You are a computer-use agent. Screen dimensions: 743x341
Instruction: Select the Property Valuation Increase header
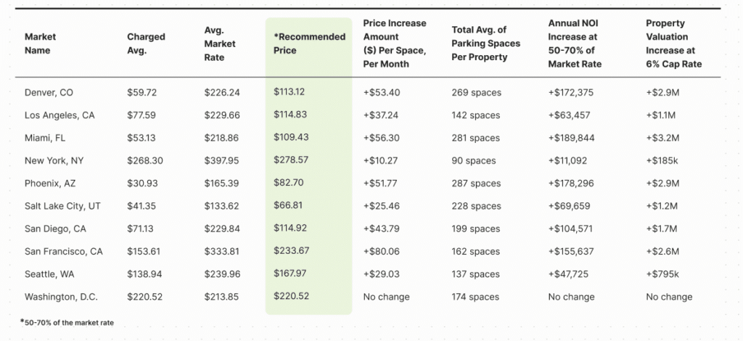(x=673, y=44)
